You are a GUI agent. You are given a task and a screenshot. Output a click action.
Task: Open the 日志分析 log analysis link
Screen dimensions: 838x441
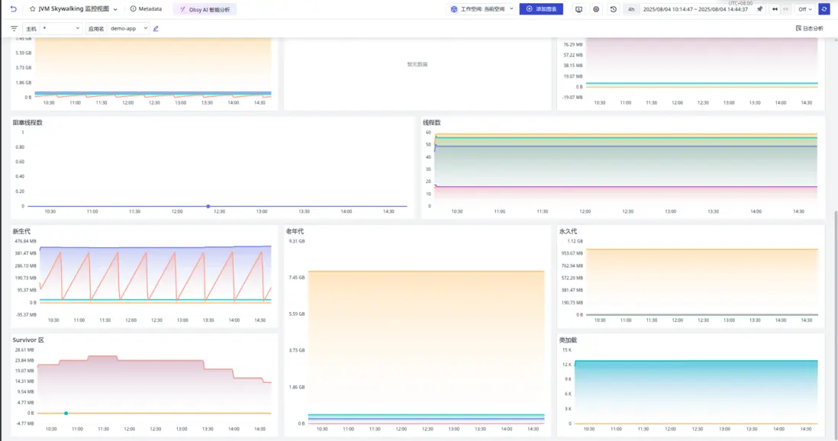[809, 28]
